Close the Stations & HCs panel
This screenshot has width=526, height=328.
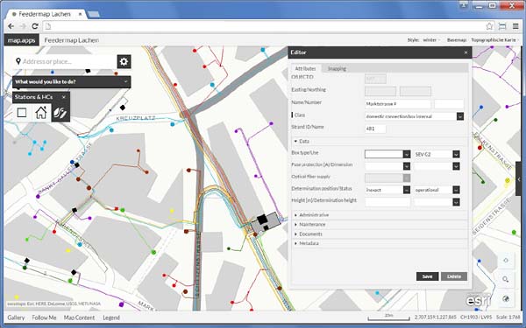click(x=64, y=97)
